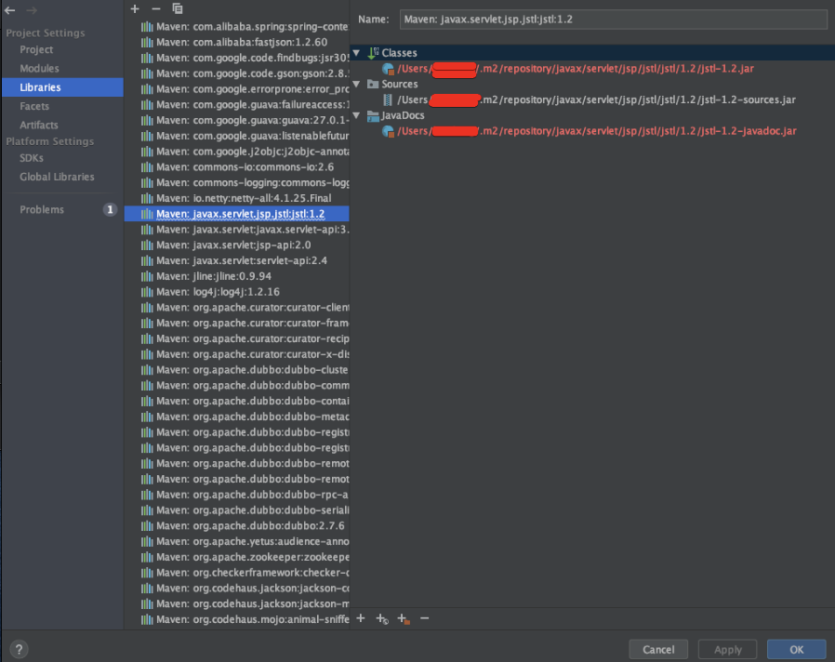Screen dimensions: 835x662
Task: Click the log4j library bar icon
Action: [x=147, y=292]
